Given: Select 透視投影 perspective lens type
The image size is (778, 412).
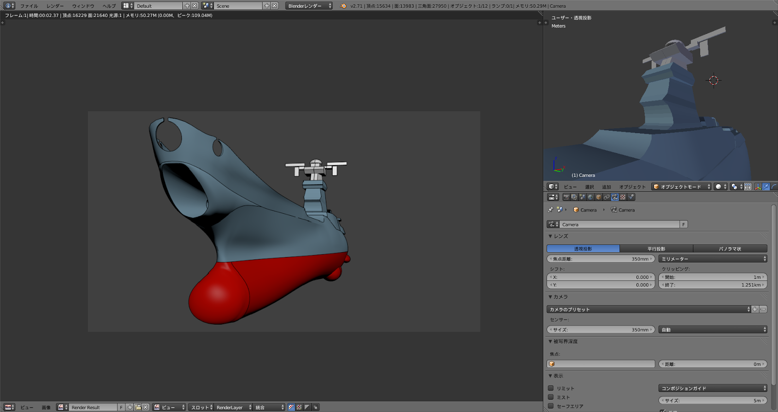Looking at the screenshot, I should [583, 249].
